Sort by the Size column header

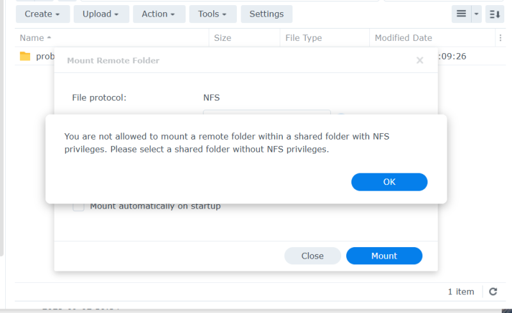(x=223, y=38)
